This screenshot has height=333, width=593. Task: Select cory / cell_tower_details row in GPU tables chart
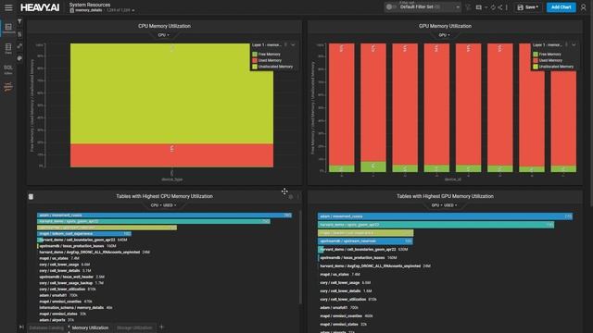pyautogui.click(x=346, y=291)
